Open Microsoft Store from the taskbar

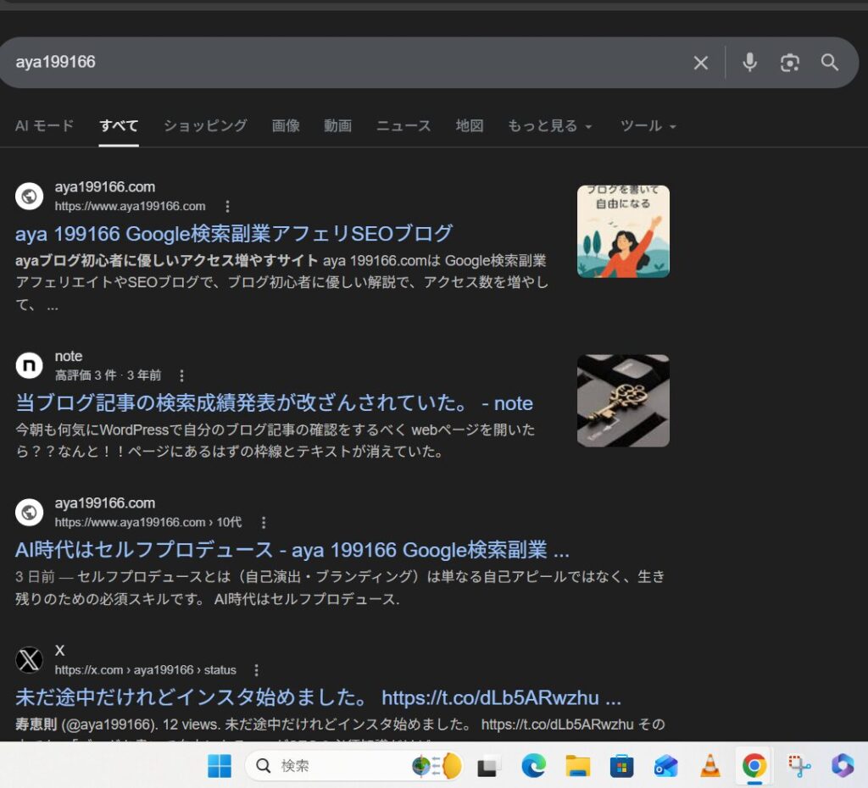[621, 766]
